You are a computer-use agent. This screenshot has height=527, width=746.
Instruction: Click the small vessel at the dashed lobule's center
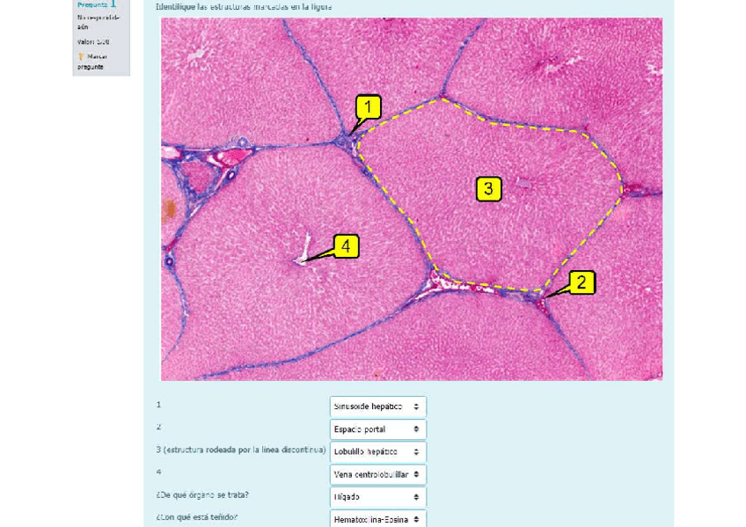click(x=523, y=184)
